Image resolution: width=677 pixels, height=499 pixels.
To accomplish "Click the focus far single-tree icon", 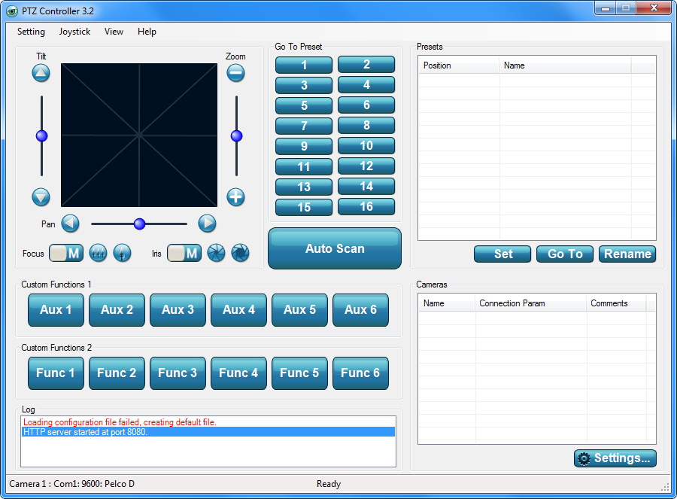I will [122, 253].
